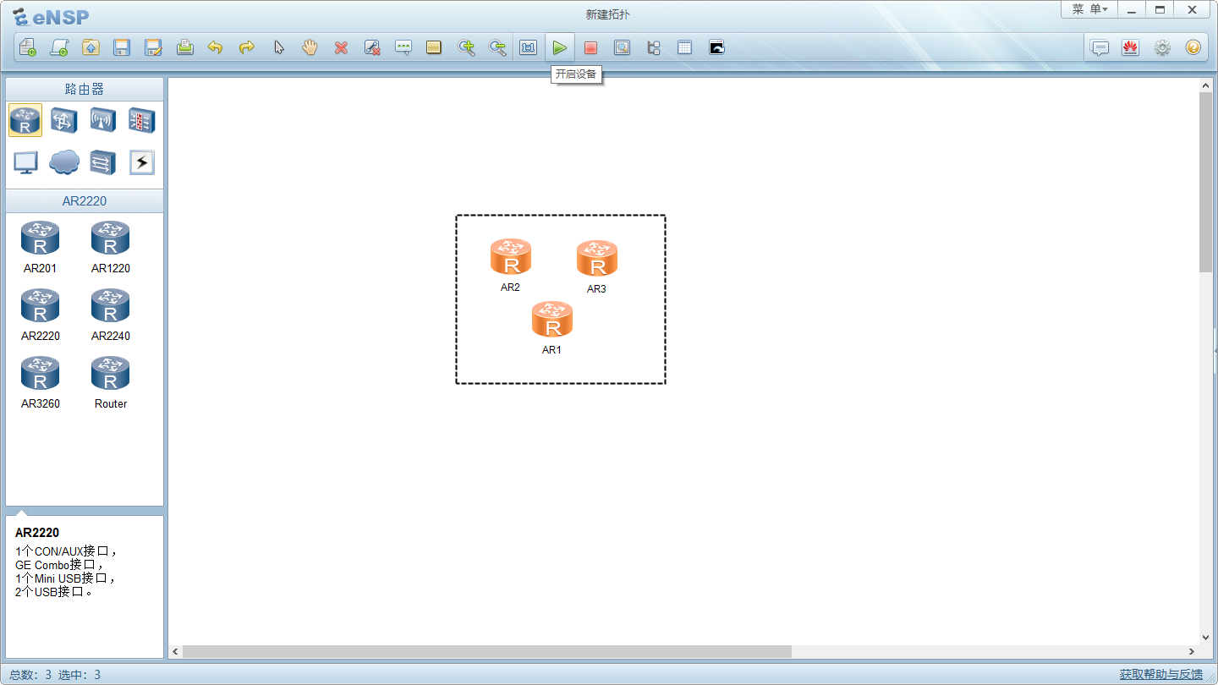
Task: Click the canvas scroll-left arrow
Action: click(x=176, y=652)
